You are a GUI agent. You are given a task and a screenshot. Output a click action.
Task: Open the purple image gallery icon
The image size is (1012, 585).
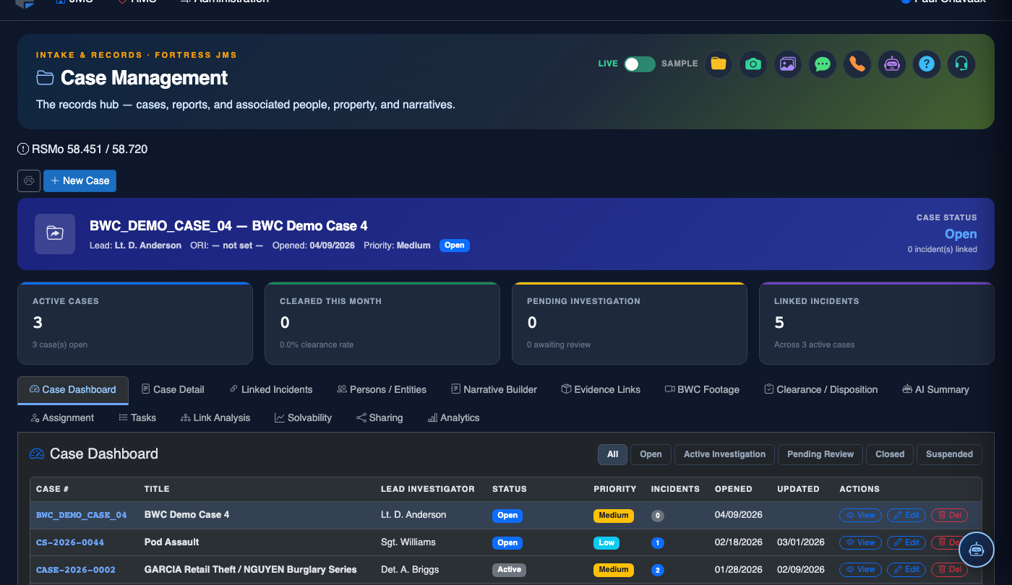click(x=787, y=64)
